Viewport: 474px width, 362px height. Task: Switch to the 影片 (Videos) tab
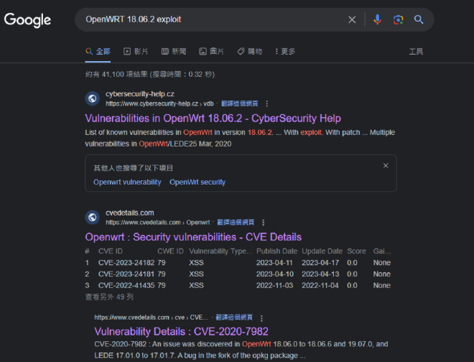click(136, 52)
